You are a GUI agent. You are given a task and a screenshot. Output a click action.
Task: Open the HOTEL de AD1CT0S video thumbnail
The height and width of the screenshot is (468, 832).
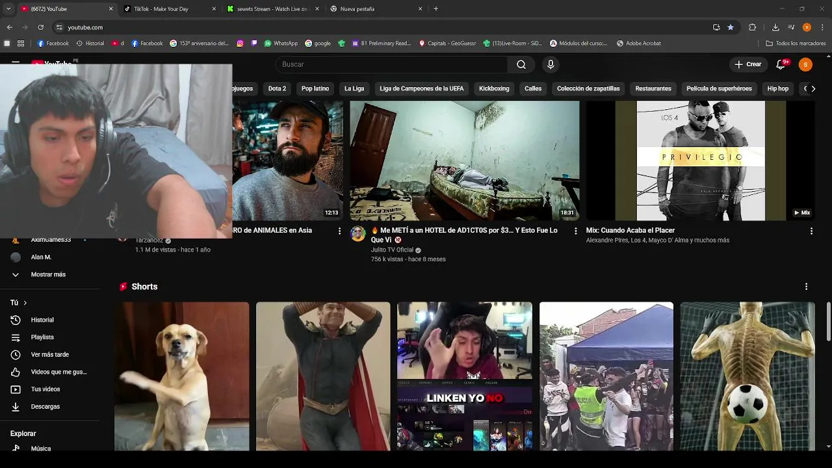point(465,161)
